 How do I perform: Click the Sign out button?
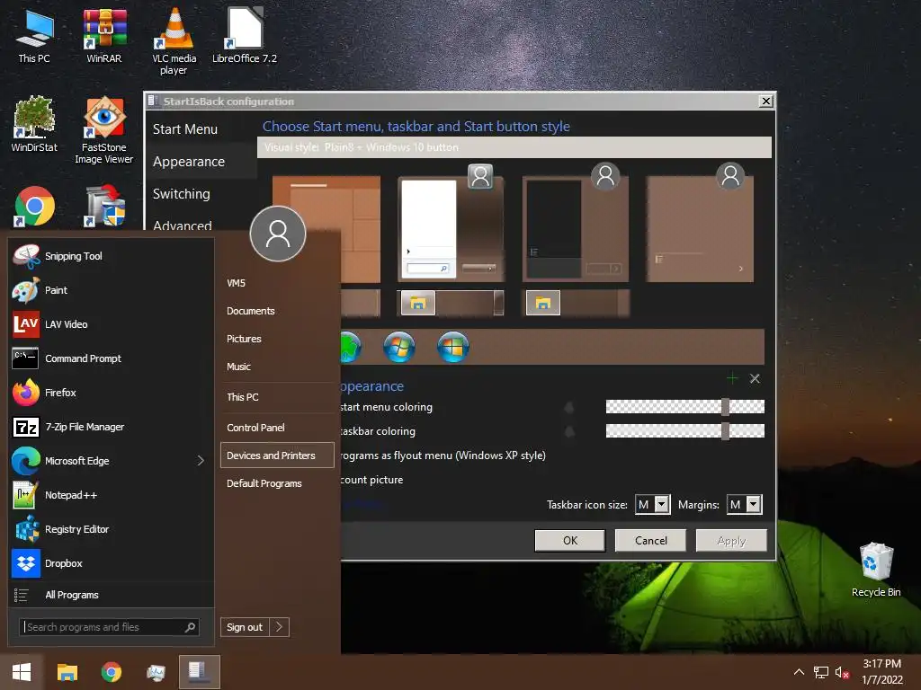(245, 627)
